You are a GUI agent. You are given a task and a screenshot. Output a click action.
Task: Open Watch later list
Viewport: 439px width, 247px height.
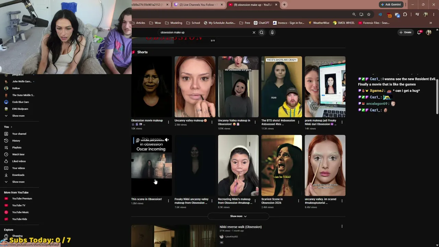18,154
